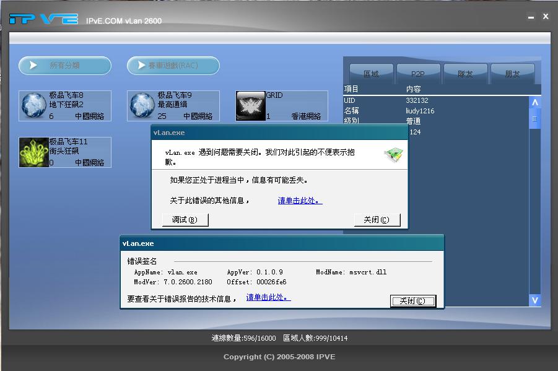This screenshot has height=371, width=558.
Task: Minimize the IPvE vLan window
Action: click(x=531, y=17)
